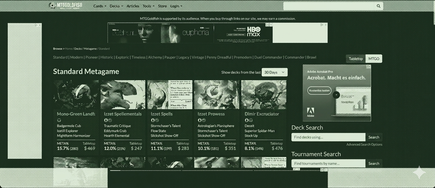Open the Izzet Prowess deck thumbnail

pos(217,95)
